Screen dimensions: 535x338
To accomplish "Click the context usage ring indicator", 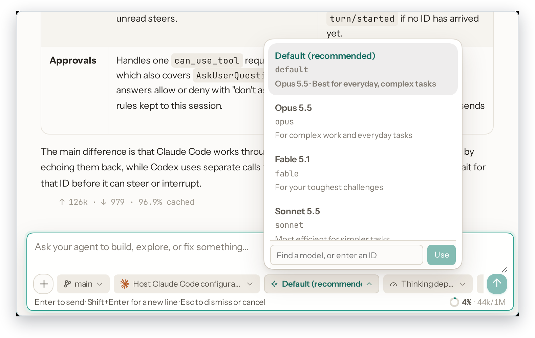I will coord(454,302).
